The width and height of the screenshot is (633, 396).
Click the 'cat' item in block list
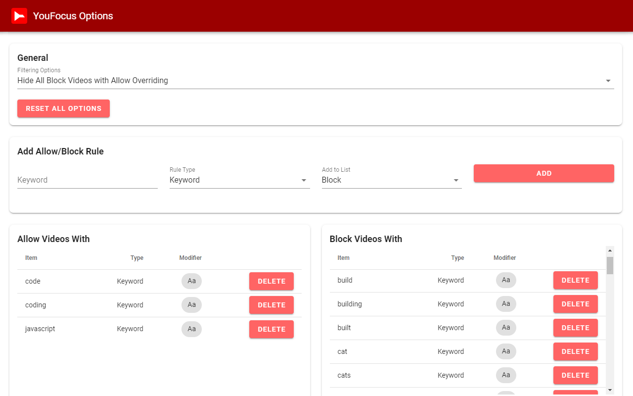[x=342, y=351]
